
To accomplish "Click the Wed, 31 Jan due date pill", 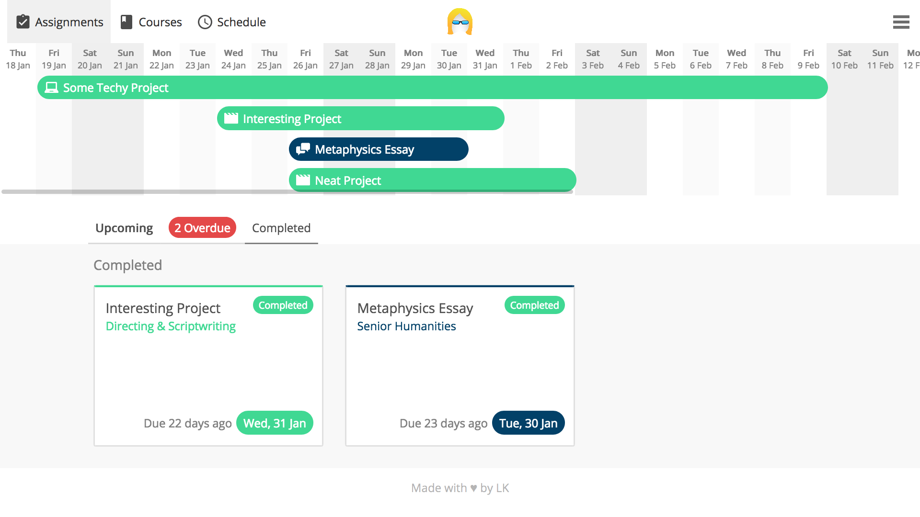I will 275,423.
